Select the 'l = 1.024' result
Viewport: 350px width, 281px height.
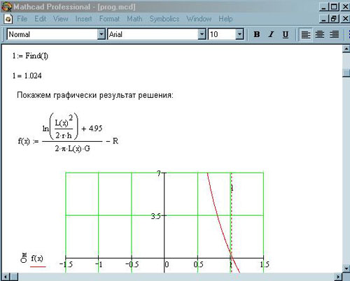pyautogui.click(x=27, y=75)
